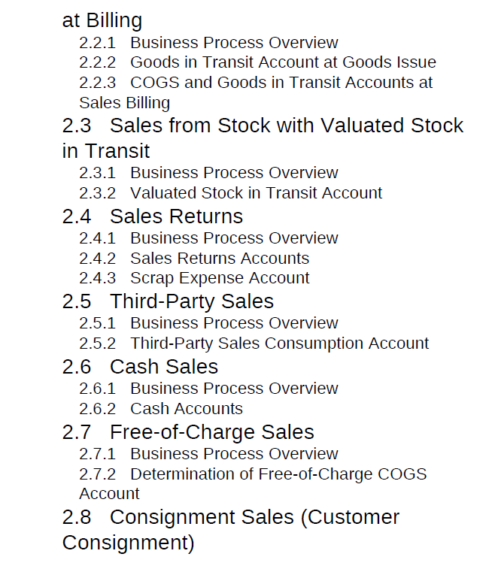Jump to 2.5 Third-Party Sales section
Viewport: 492px width, 578px height.
pos(168,301)
